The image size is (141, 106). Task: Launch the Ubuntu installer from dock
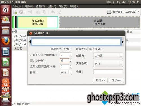[6, 20]
